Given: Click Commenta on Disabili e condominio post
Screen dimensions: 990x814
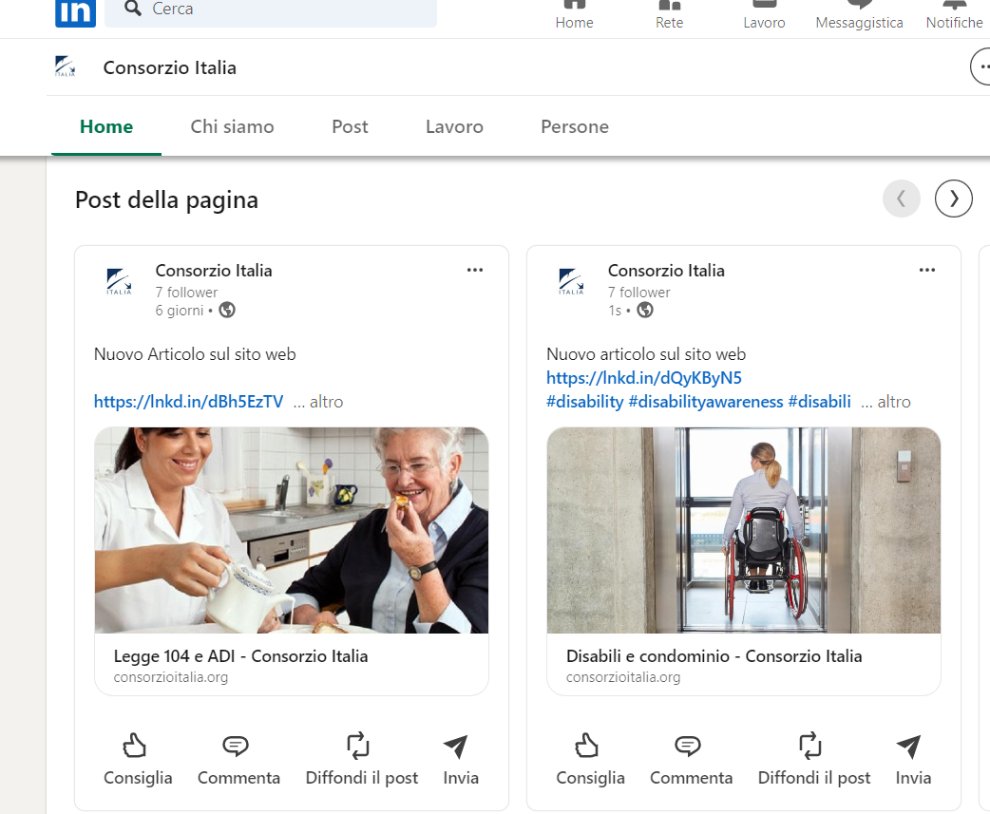Looking at the screenshot, I should pos(691,761).
